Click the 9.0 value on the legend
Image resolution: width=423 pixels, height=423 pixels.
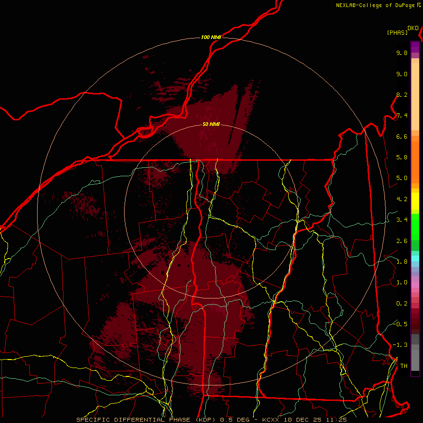(x=402, y=74)
